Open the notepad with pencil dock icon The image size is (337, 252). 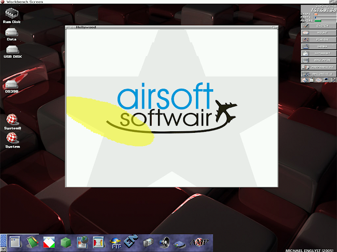pyautogui.click(x=33, y=242)
